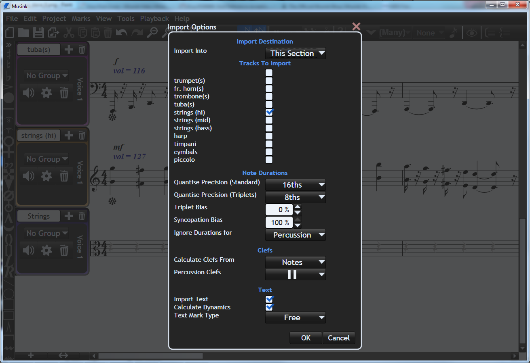Uncheck the strings (hi) track checkbox
530x363 pixels.
(x=269, y=112)
